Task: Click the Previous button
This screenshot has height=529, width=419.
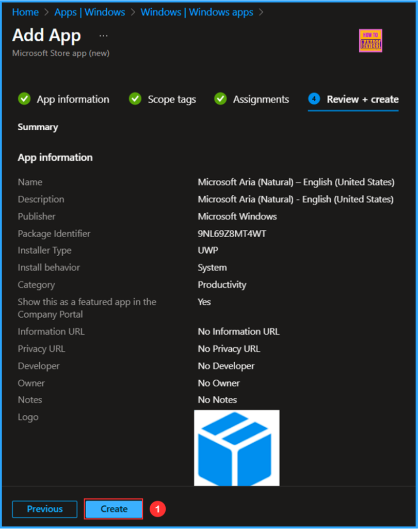Action: point(45,509)
